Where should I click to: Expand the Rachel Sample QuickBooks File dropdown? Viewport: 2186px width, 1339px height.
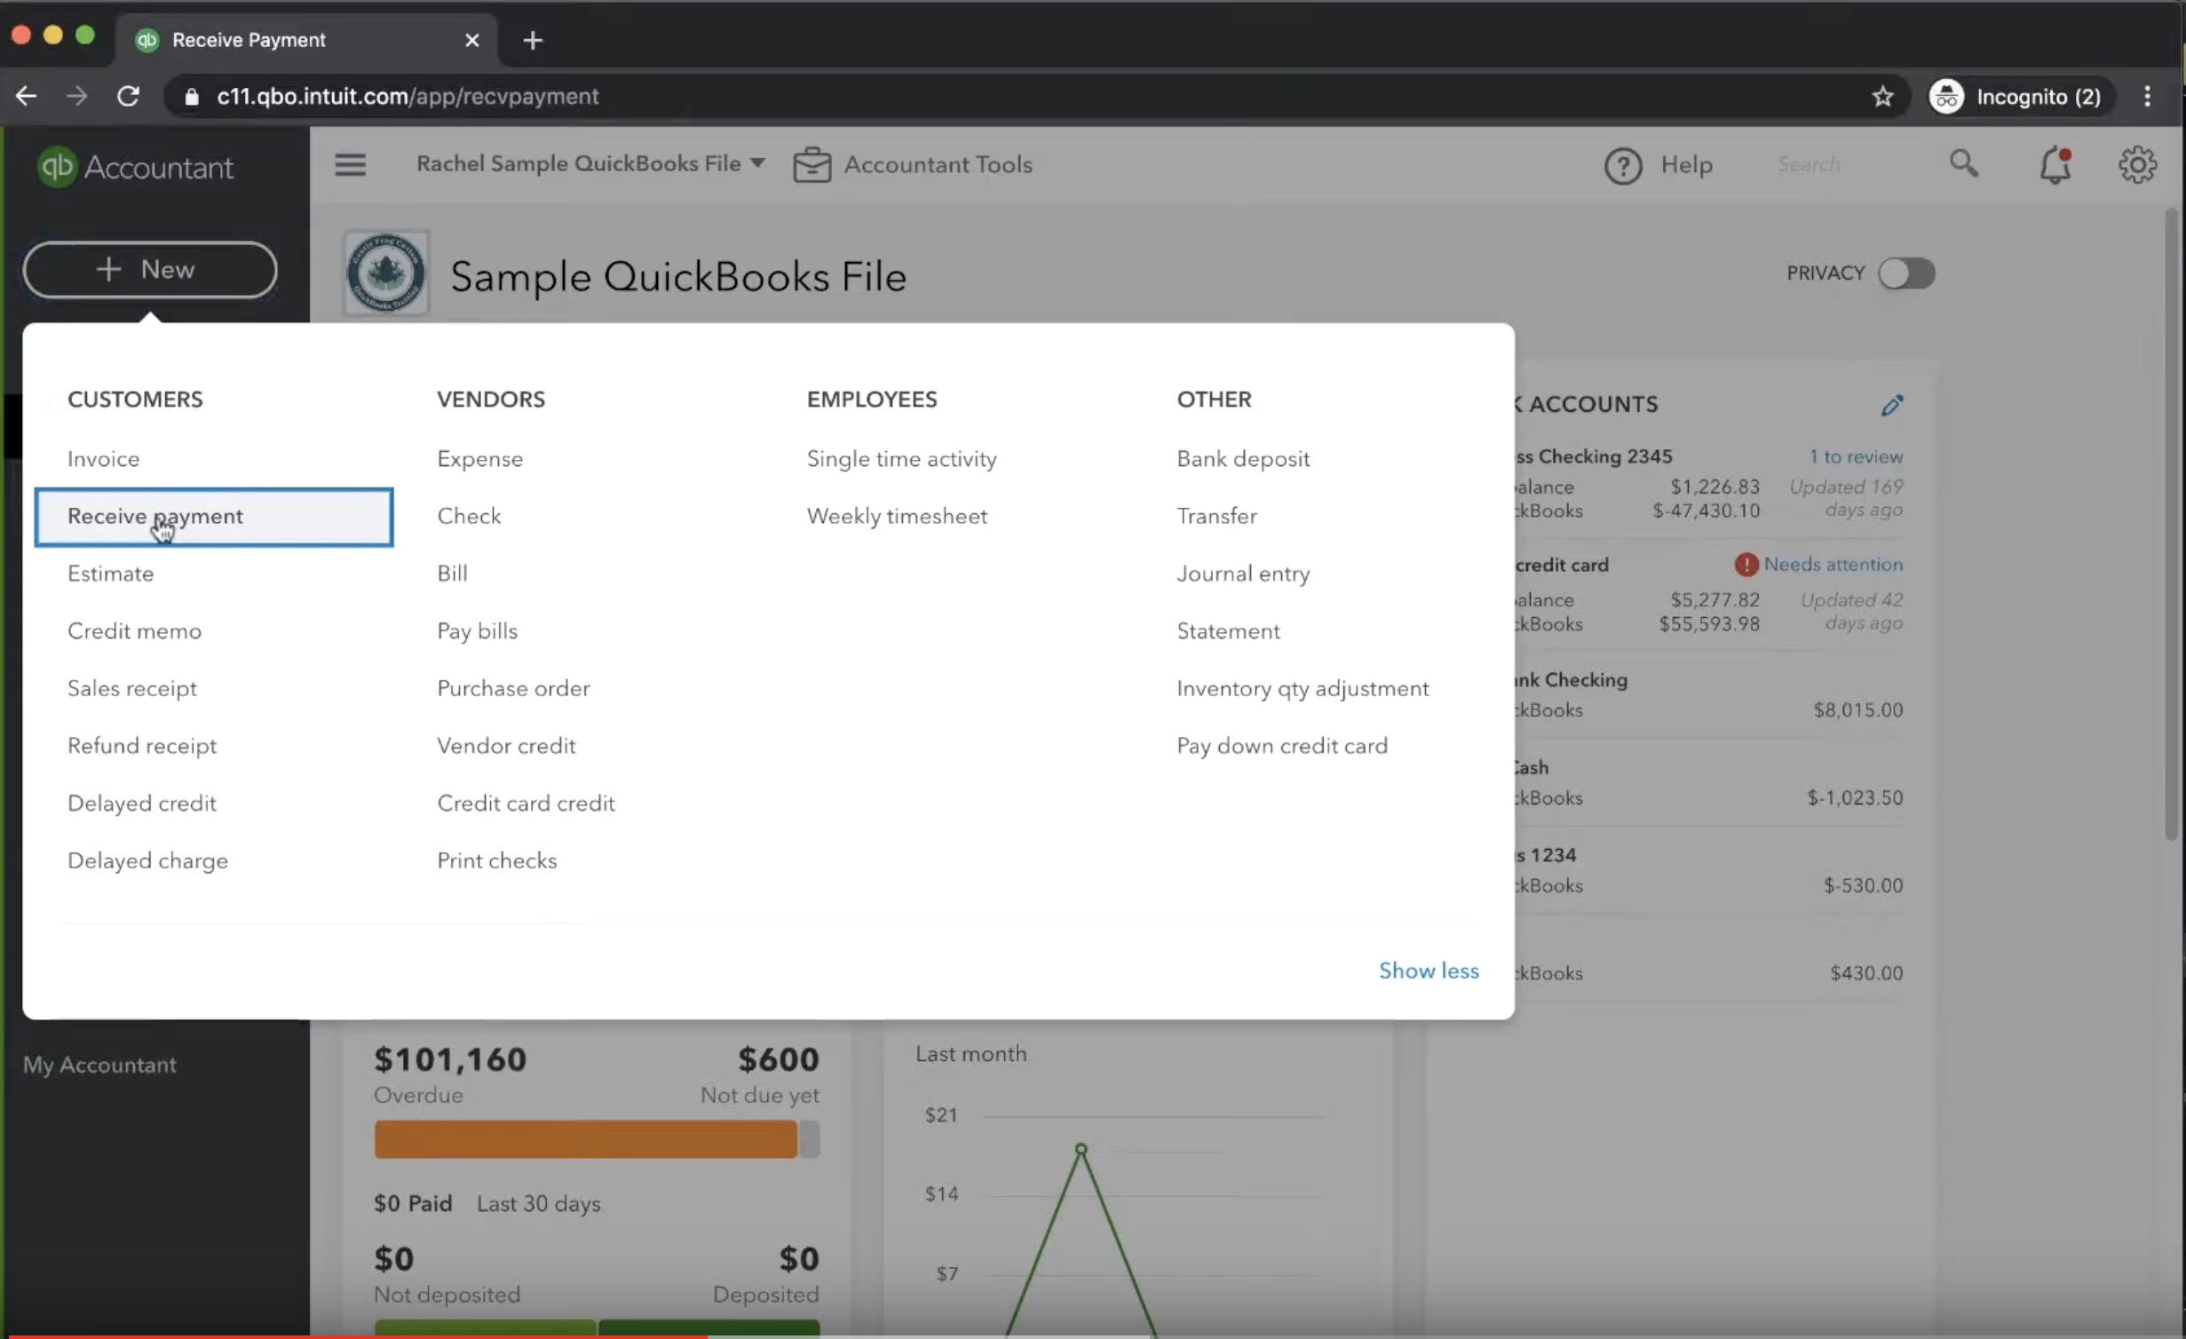pyautogui.click(x=590, y=163)
